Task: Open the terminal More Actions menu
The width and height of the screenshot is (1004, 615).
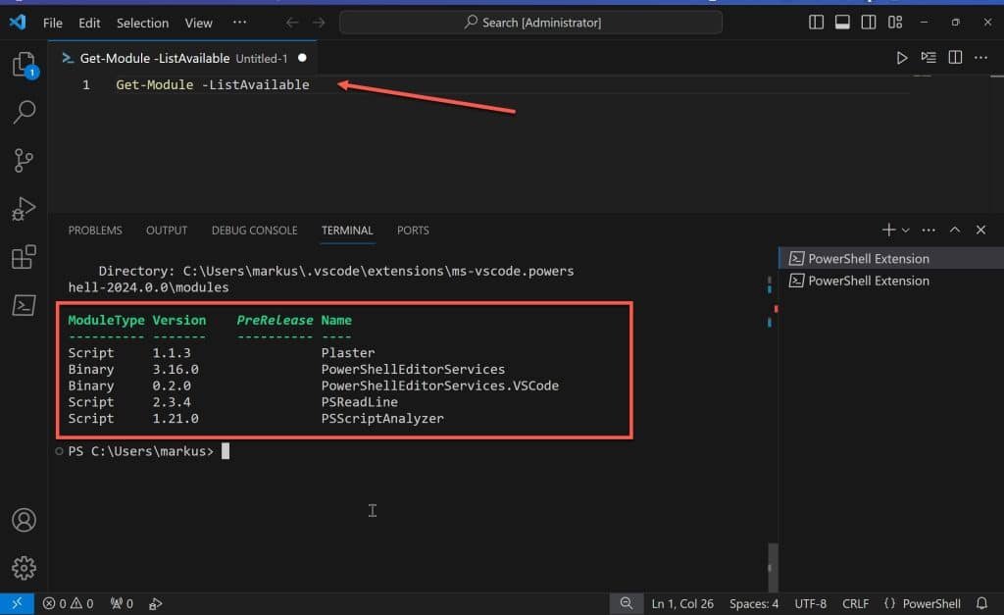Action: 929,230
